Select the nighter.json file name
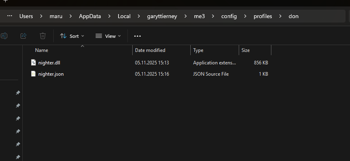This screenshot has height=161, width=350. [x=51, y=74]
